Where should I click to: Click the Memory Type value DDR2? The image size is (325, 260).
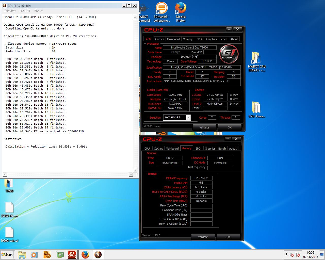(x=170, y=158)
